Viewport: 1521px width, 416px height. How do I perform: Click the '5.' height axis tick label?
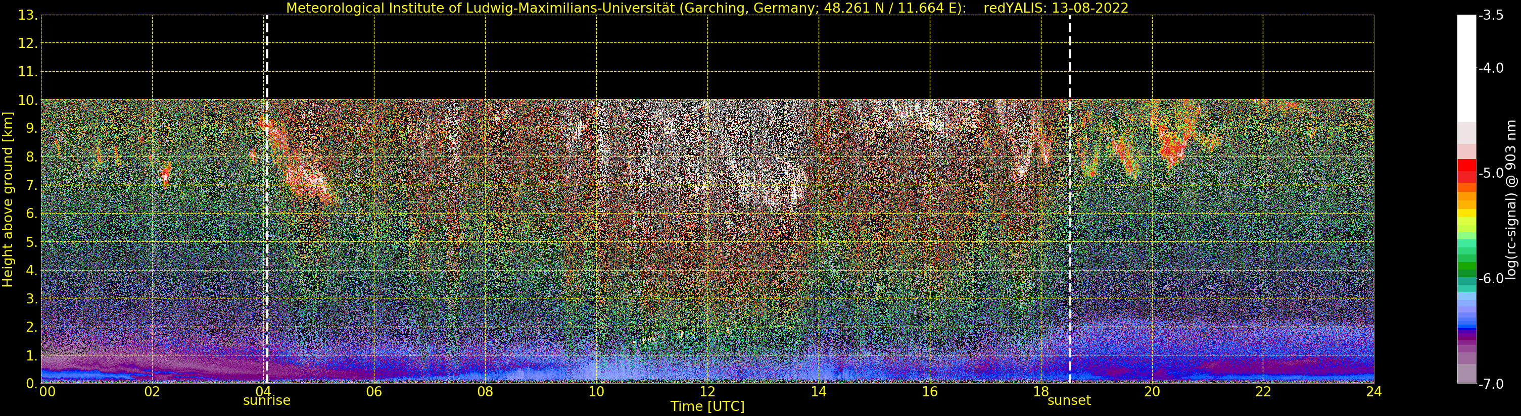(32, 242)
